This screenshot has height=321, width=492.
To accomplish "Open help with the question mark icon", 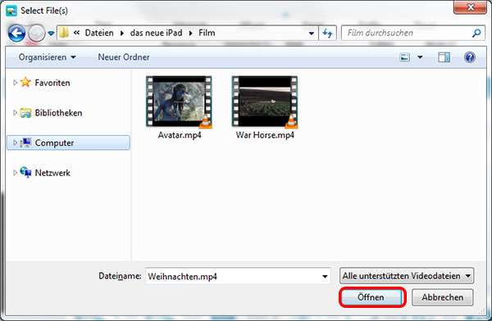I will tap(469, 57).
